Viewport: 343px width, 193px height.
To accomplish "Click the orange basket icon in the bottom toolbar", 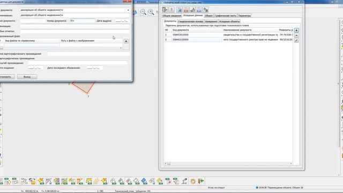I will pos(32,181).
